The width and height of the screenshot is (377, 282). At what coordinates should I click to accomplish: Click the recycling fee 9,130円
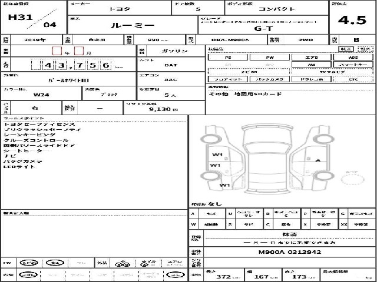163,109
